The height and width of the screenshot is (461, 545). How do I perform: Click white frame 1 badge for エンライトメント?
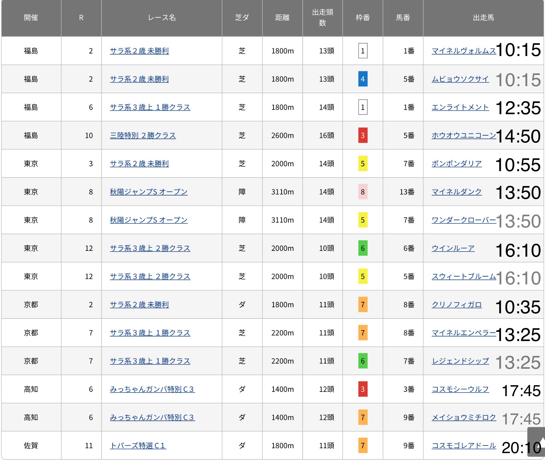[x=362, y=107]
